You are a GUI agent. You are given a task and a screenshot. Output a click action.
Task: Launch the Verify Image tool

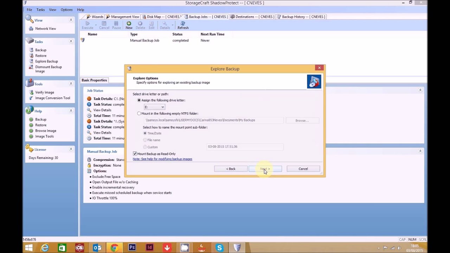tap(44, 92)
